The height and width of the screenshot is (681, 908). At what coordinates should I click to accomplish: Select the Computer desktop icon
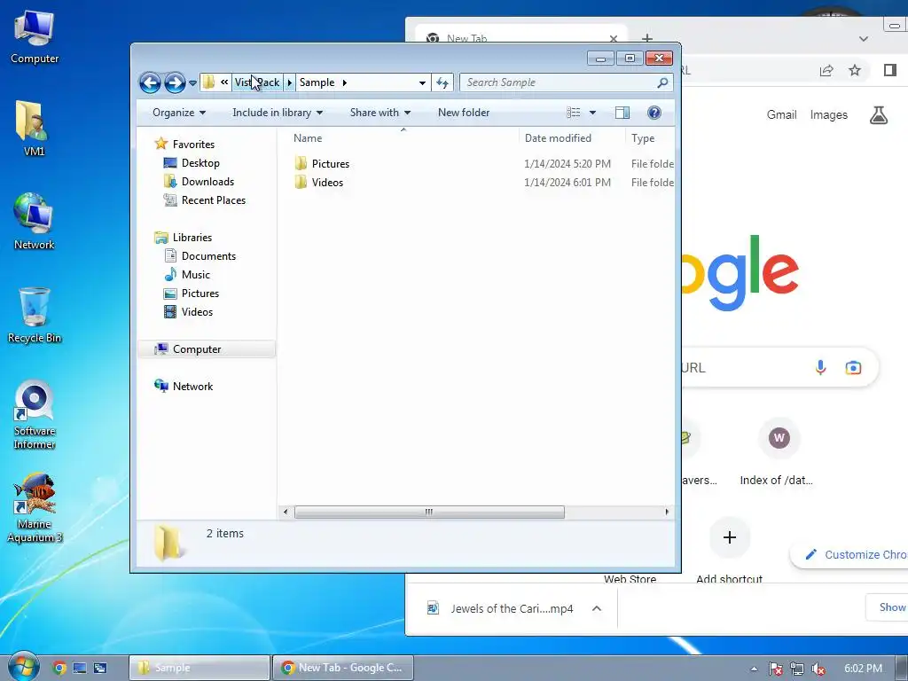coord(35,37)
